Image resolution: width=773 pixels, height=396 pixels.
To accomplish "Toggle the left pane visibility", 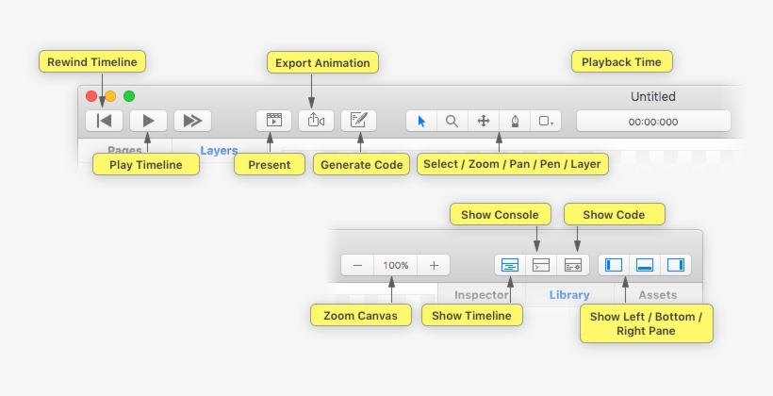I will pos(614,266).
